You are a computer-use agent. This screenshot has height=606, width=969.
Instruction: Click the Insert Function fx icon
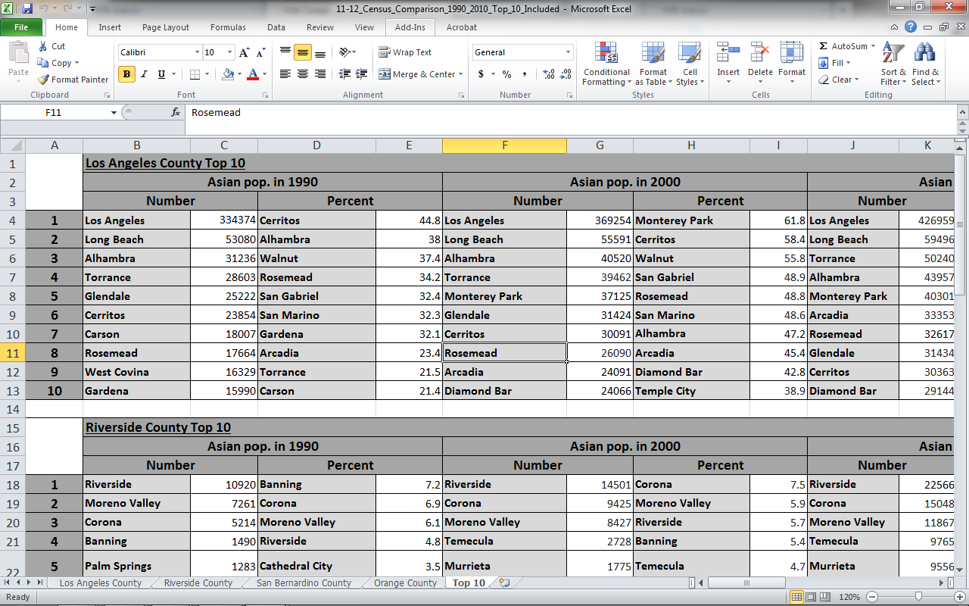pos(176,112)
